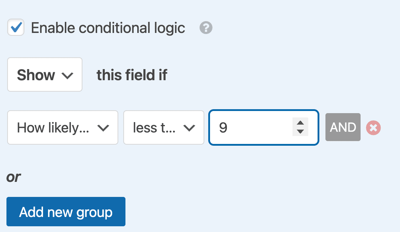Click the italic 'or' separator text
400x232 pixels.
click(14, 177)
